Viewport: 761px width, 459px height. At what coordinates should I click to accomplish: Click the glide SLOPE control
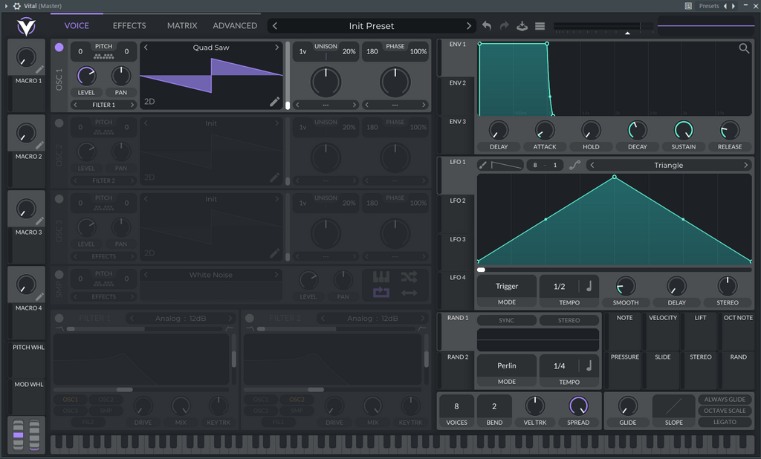click(673, 406)
